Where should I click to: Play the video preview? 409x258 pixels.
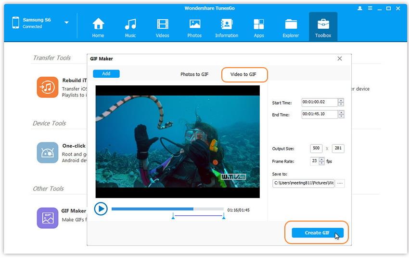[x=101, y=209]
